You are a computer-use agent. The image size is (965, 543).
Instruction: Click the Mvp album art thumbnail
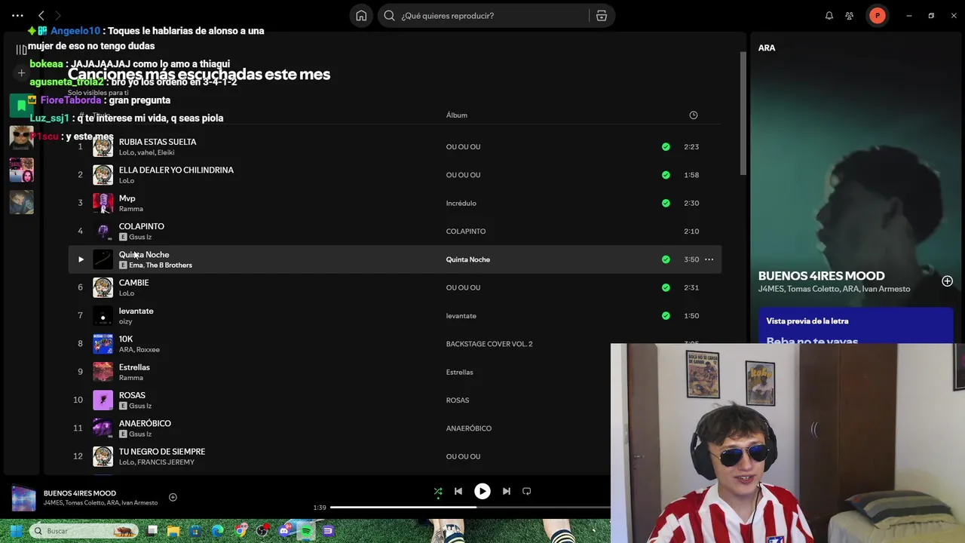103,203
